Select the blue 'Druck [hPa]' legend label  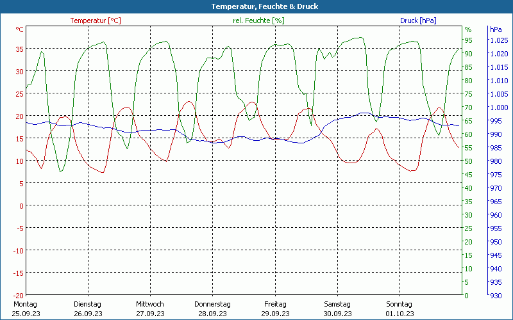coord(418,20)
